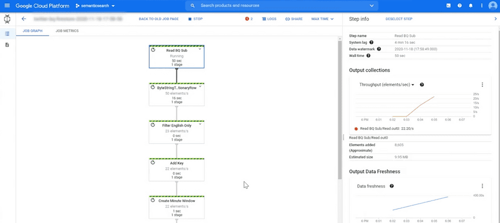Click Deselect Step link
Image resolution: width=500 pixels, height=223 pixels.
click(x=398, y=19)
